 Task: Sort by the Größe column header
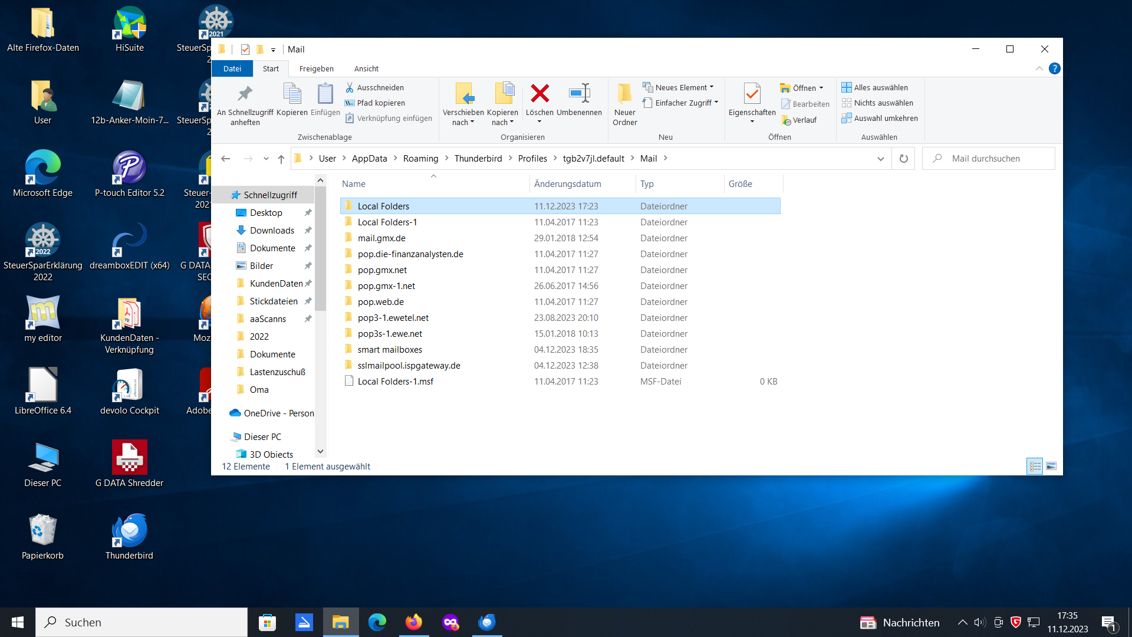[x=753, y=184]
